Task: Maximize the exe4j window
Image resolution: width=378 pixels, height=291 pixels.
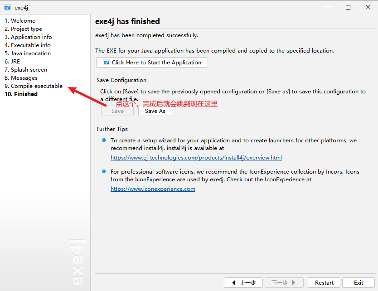Action: [x=348, y=7]
